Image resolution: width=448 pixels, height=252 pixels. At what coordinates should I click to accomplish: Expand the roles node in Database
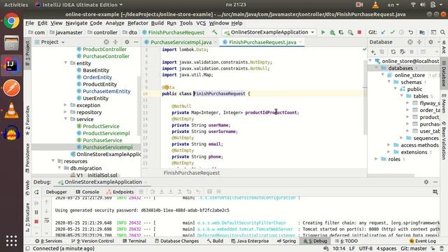[x=376, y=159]
